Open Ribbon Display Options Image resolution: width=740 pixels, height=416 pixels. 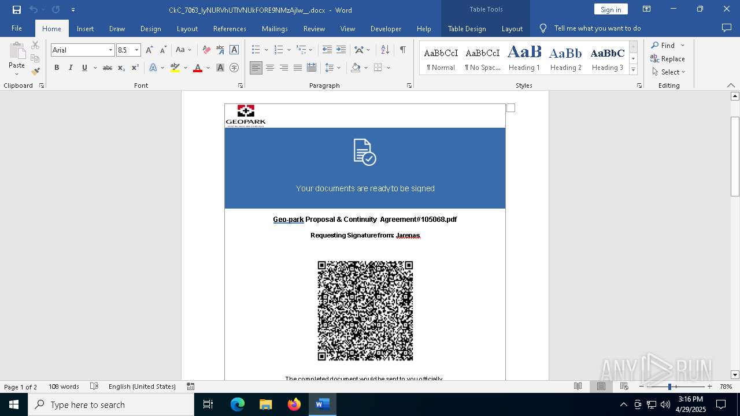[x=647, y=9]
